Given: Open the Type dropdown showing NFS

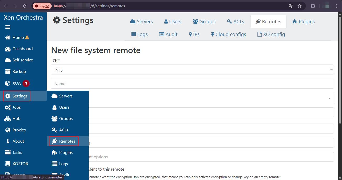Looking at the screenshot, I should (x=192, y=69).
